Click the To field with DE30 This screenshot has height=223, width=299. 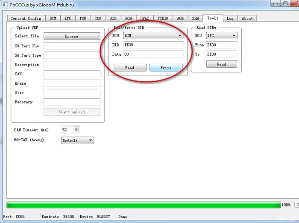click(221, 54)
